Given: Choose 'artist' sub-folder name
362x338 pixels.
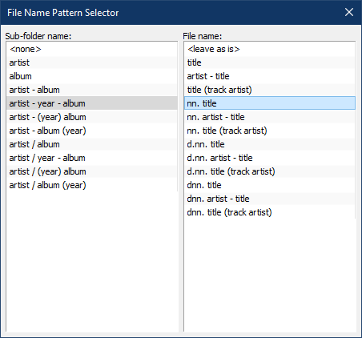Looking at the screenshot, I should 92,62.
